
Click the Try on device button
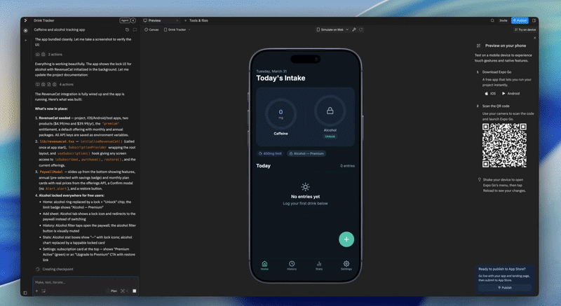click(525, 30)
